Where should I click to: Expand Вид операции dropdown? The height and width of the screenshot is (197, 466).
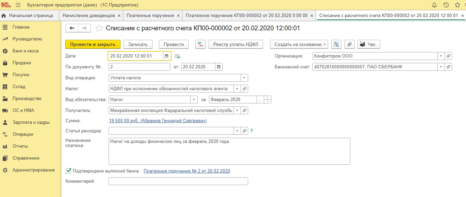pyautogui.click(x=244, y=78)
